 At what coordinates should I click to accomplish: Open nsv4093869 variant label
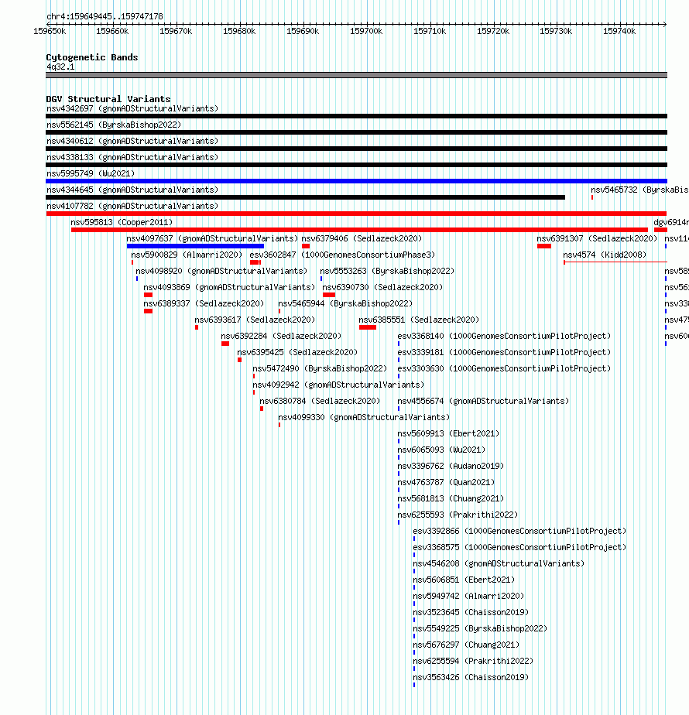pyautogui.click(x=229, y=287)
